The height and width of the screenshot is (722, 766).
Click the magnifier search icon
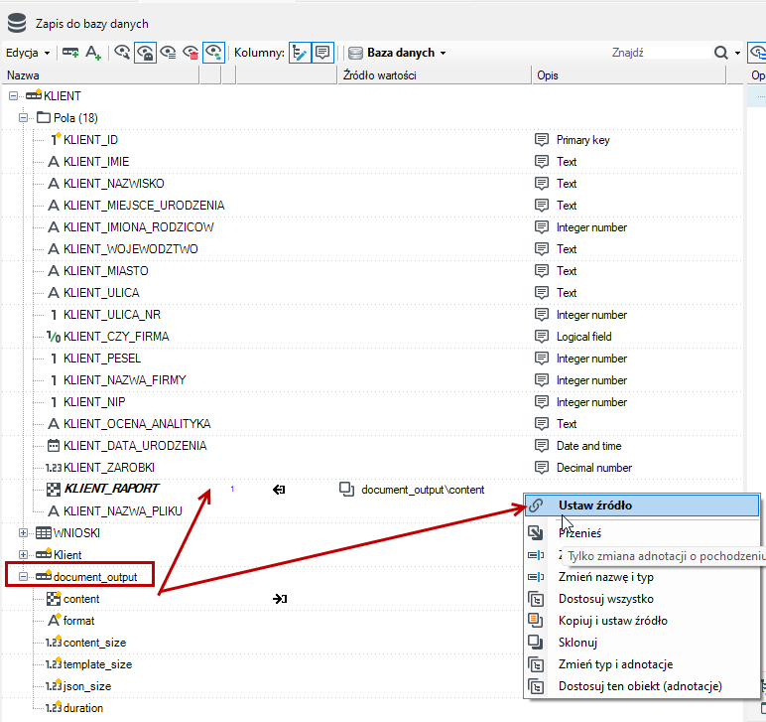click(x=721, y=53)
